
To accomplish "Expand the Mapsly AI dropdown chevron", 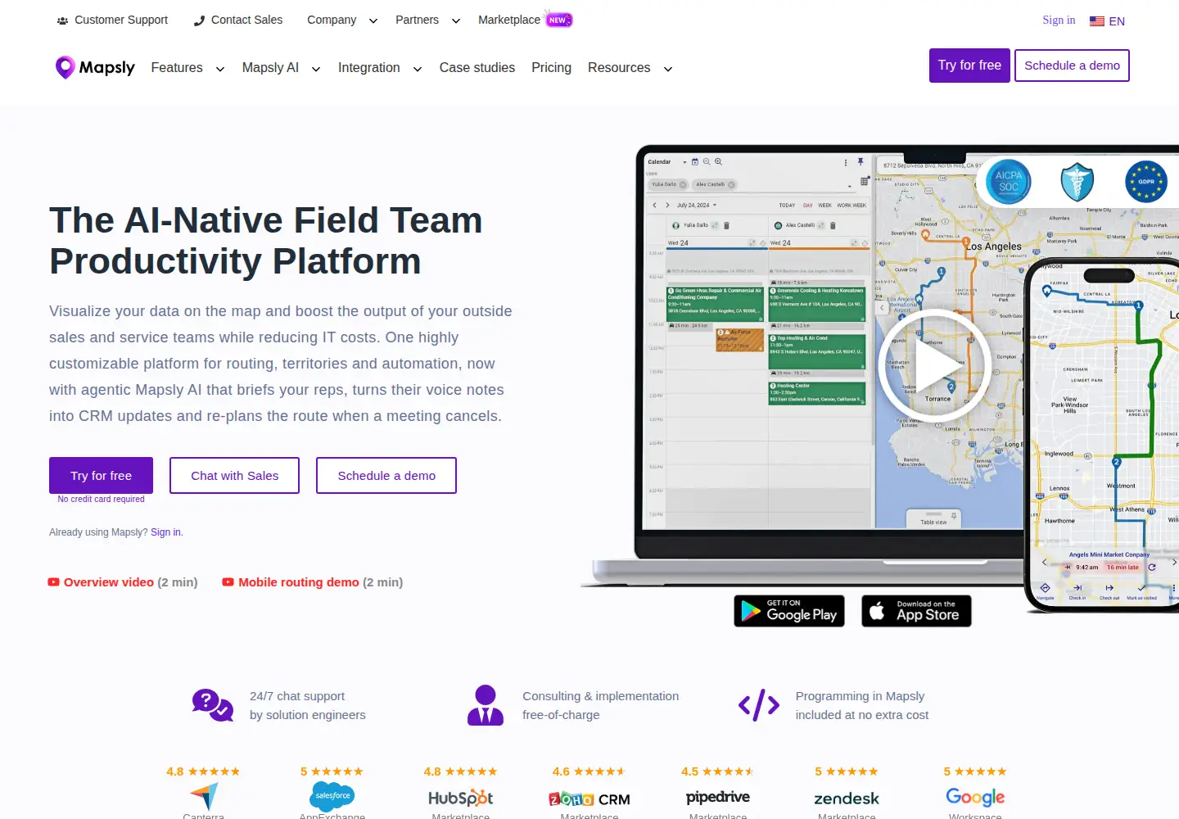I will 316,70.
